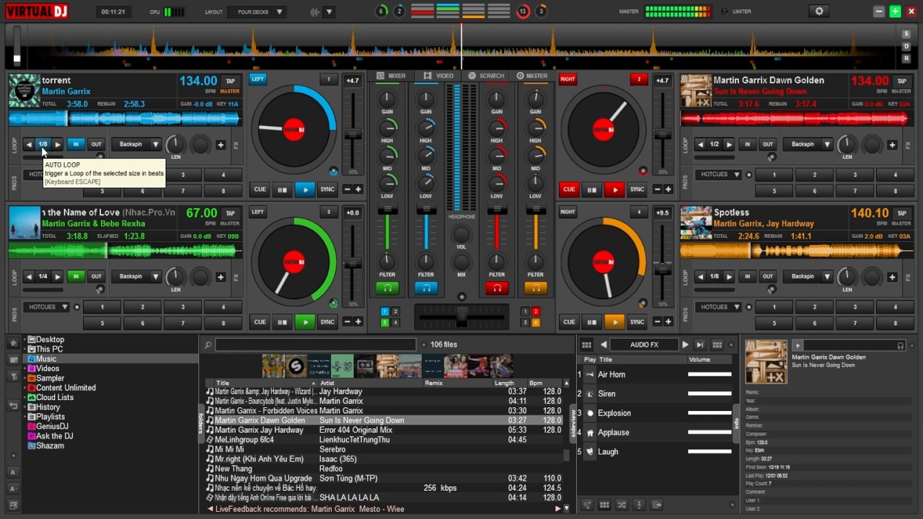This screenshot has height=519, width=923.
Task: Click the orange play button on Spotless deck
Action: (x=614, y=322)
